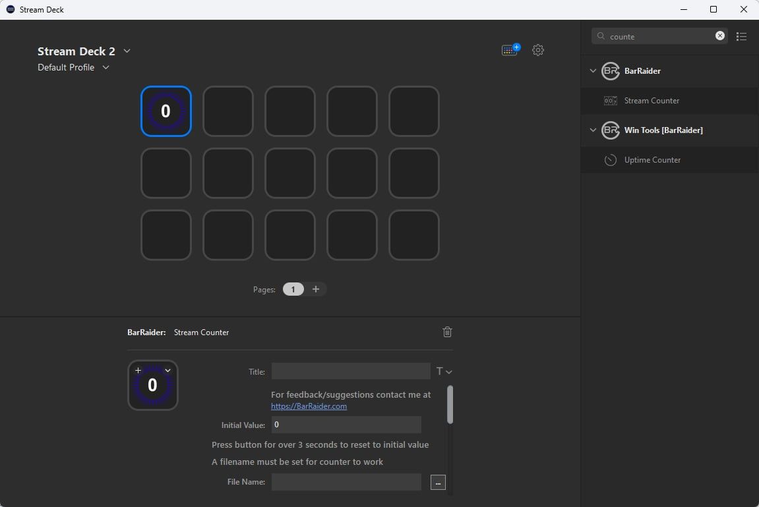The width and height of the screenshot is (759, 507).
Task: Toggle the action list view icon
Action: (x=742, y=37)
